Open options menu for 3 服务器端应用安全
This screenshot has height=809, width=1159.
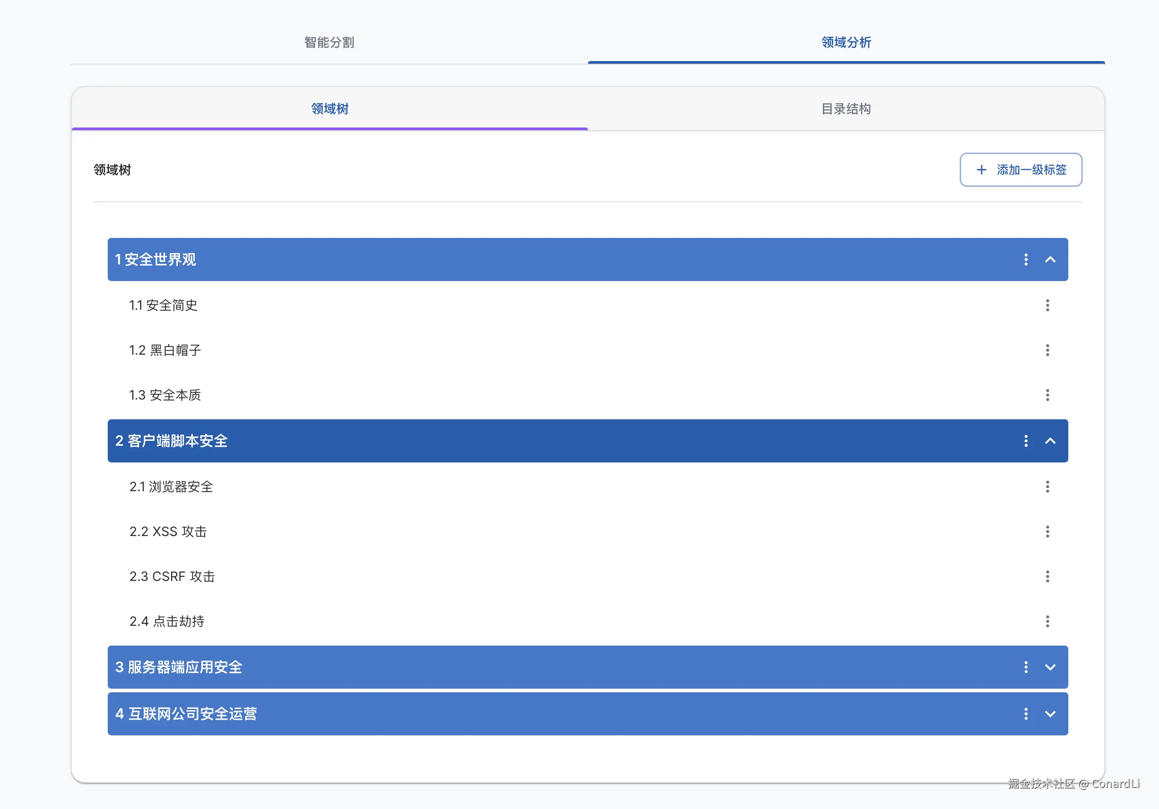coord(1025,667)
